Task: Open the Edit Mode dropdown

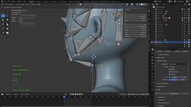Action: point(10,4)
